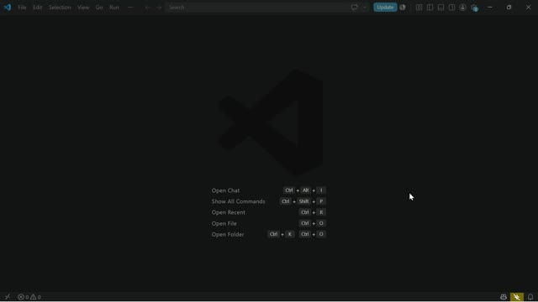Click the Open Folder text
Screen dimensions: 538x302
pos(228,234)
